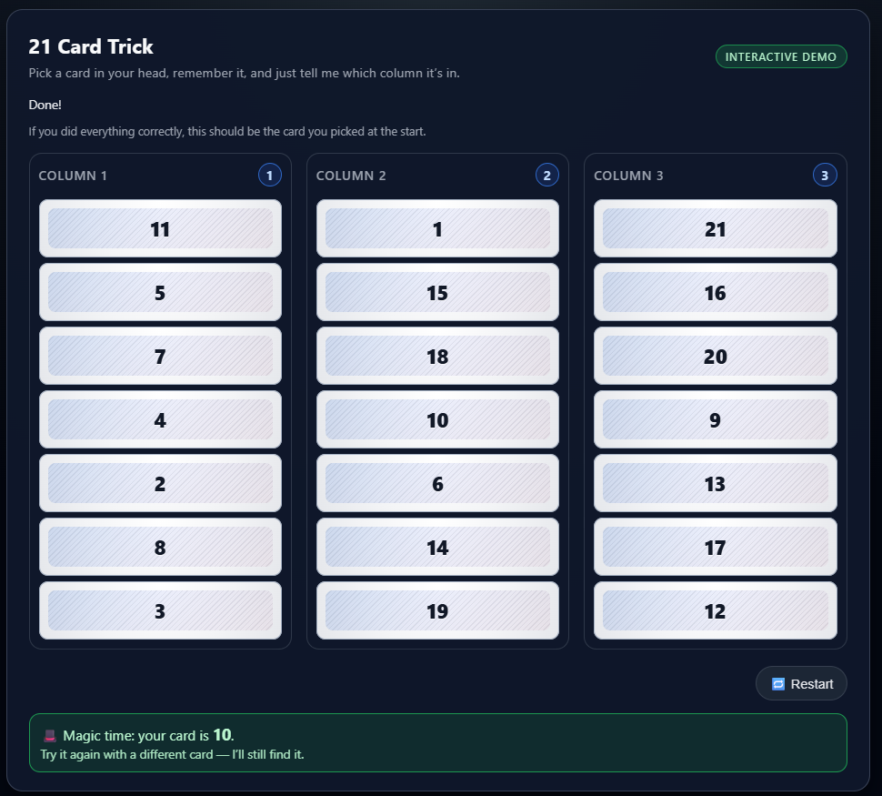Click card number 1
The image size is (882, 796).
437,229
